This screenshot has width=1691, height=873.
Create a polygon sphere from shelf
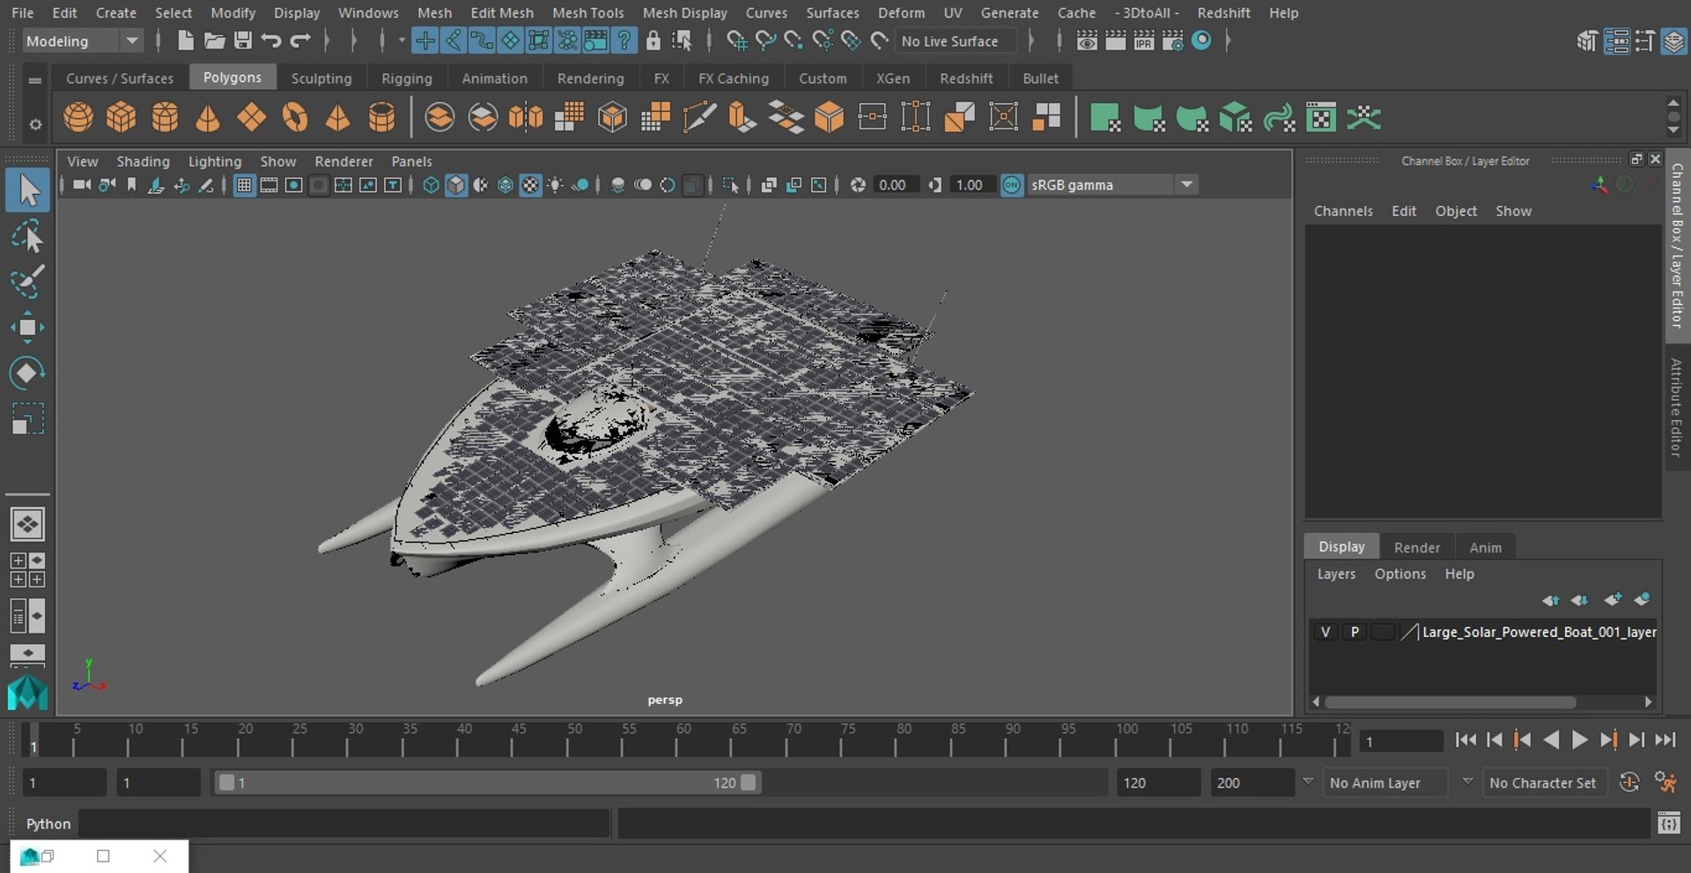pos(78,117)
